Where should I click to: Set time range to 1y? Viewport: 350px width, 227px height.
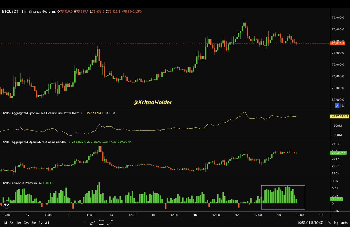41,223
